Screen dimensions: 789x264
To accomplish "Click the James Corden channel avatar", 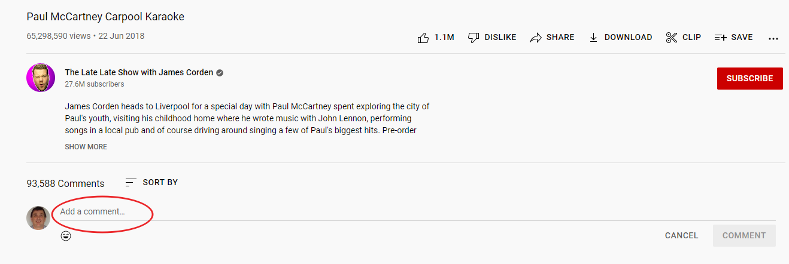I will pos(41,78).
